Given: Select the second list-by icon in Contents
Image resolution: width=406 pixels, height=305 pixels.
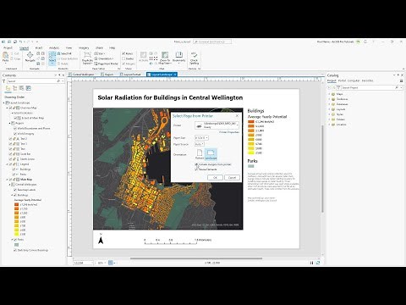Looking at the screenshot, I should (x=15, y=88).
